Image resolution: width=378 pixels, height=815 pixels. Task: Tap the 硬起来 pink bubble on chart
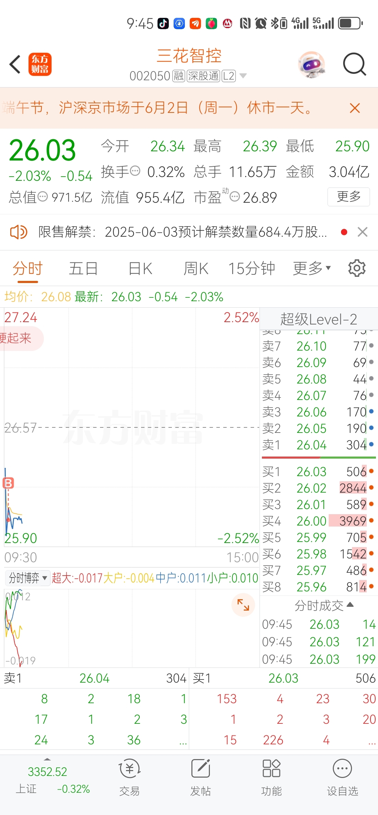coord(21,338)
